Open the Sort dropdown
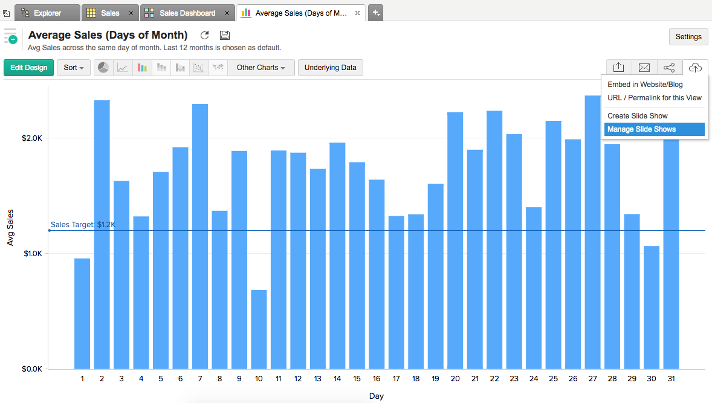This screenshot has height=403, width=712. tap(73, 68)
